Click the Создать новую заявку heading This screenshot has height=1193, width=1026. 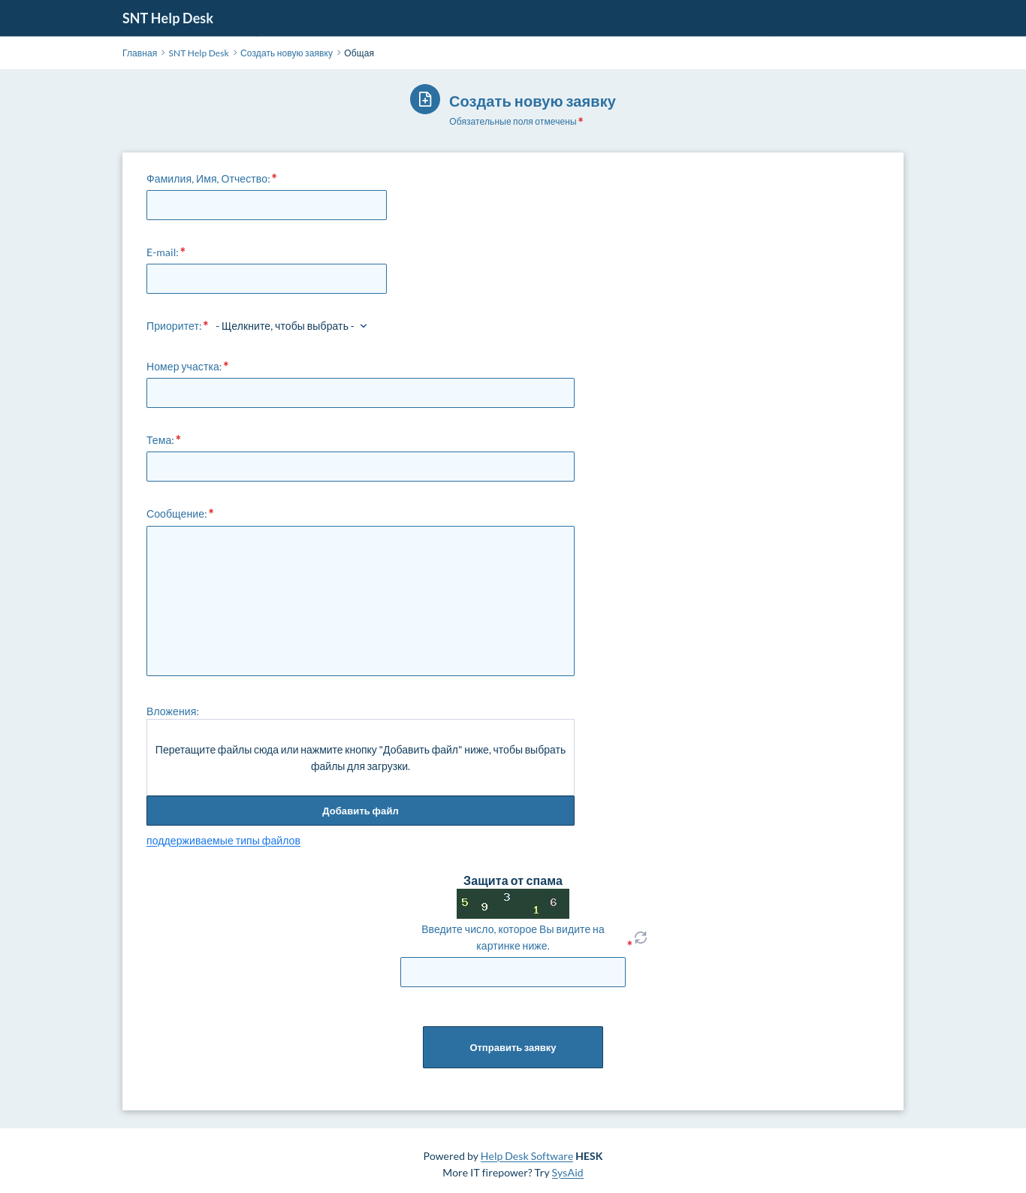pyautogui.click(x=532, y=101)
